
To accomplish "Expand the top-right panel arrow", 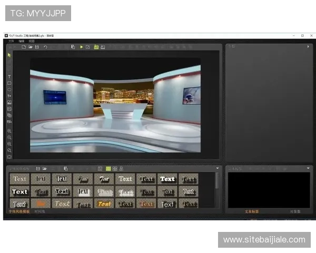I will coord(308,47).
